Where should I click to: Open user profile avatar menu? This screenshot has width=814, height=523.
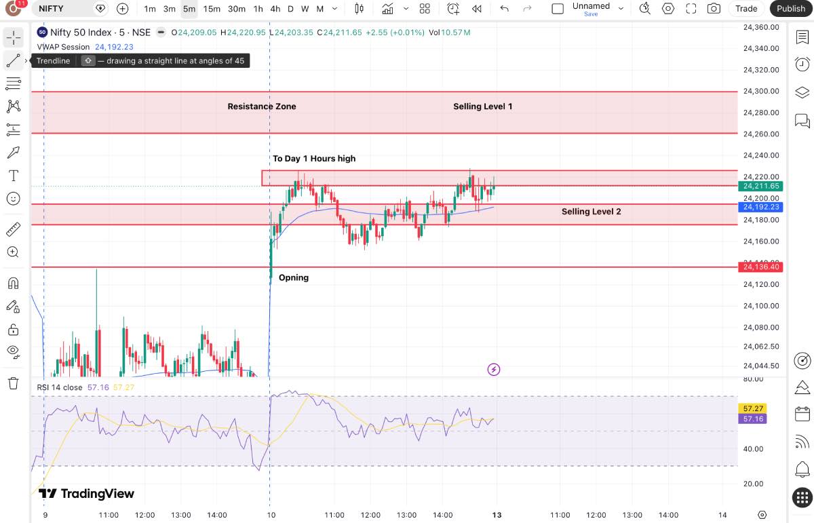click(14, 9)
